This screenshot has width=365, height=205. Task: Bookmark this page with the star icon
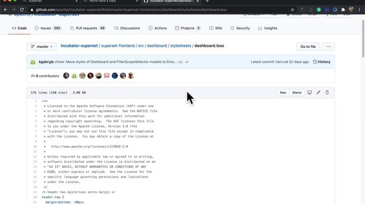pyautogui.click(x=293, y=10)
